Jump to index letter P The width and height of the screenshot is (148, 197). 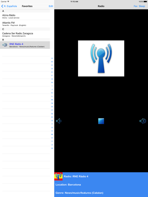52,110
